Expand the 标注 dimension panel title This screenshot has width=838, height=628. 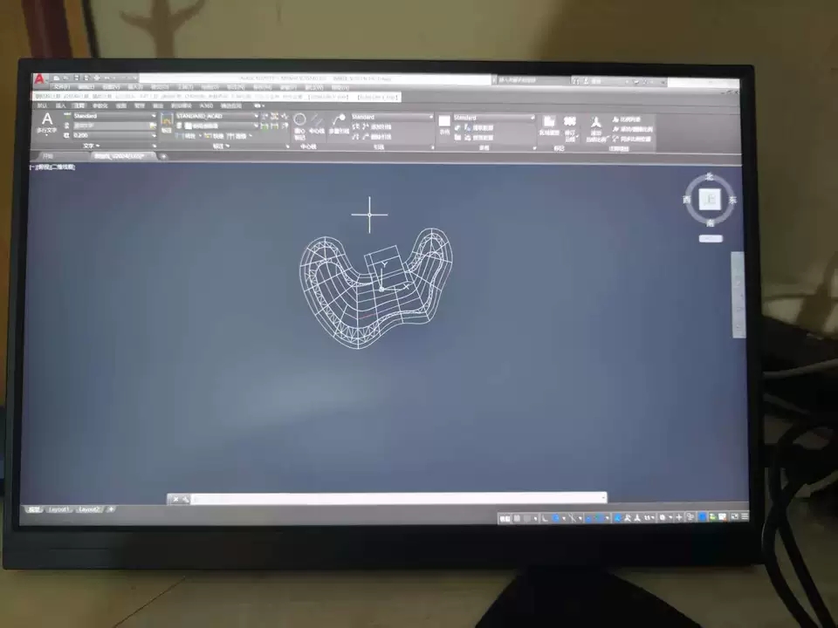(221, 147)
